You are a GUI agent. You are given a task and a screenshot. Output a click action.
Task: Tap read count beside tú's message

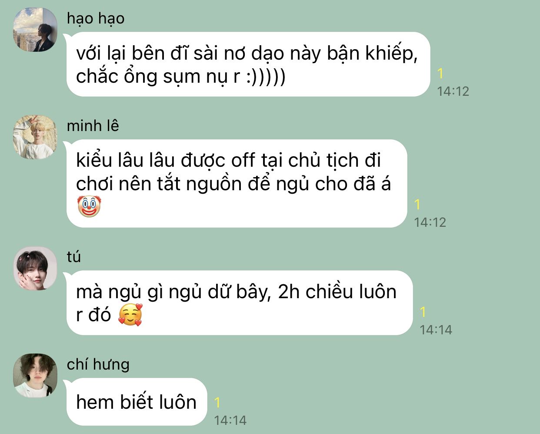(x=423, y=312)
